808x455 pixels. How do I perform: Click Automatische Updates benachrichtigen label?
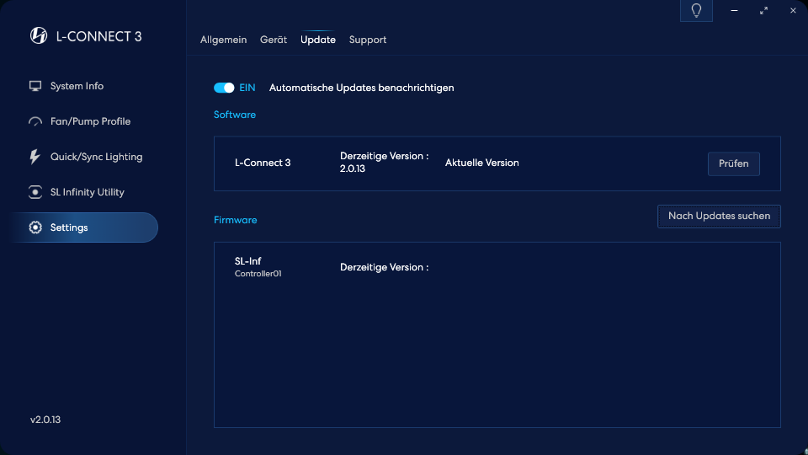click(x=361, y=88)
